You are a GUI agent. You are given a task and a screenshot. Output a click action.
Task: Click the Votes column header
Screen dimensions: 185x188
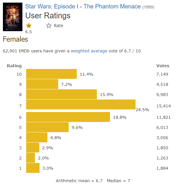point(163,66)
